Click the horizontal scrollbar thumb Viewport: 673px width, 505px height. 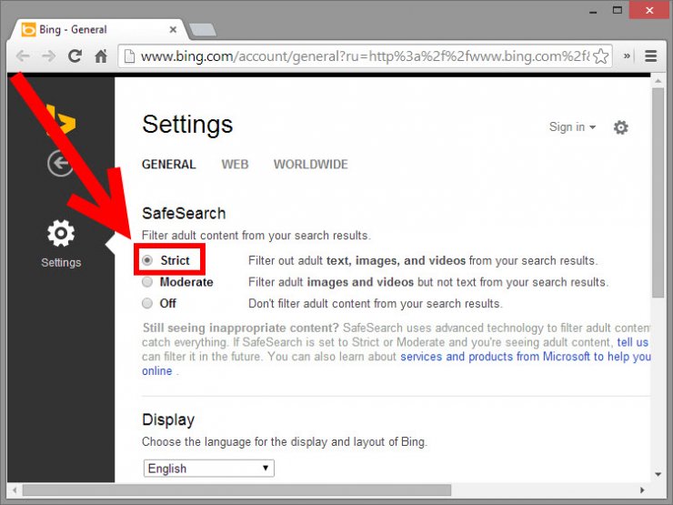coord(237,490)
